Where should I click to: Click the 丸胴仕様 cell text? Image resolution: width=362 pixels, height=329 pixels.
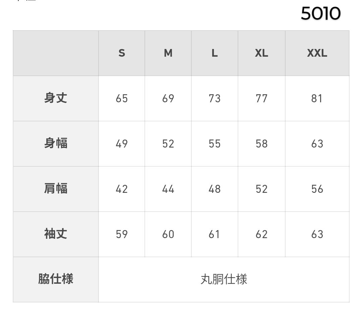224,279
